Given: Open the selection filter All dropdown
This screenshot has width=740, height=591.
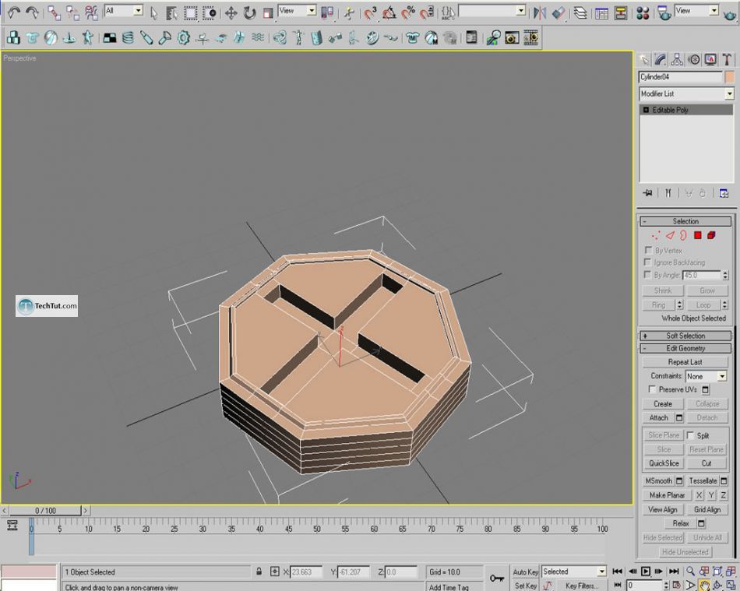Looking at the screenshot, I should click(138, 10).
